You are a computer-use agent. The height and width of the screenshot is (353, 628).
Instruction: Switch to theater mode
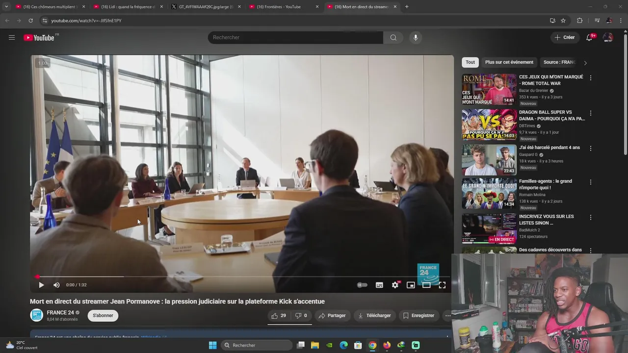[x=426, y=285]
